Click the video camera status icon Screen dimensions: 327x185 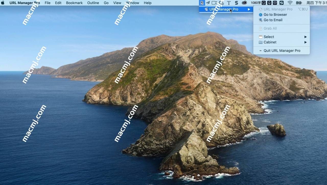tap(214, 3)
